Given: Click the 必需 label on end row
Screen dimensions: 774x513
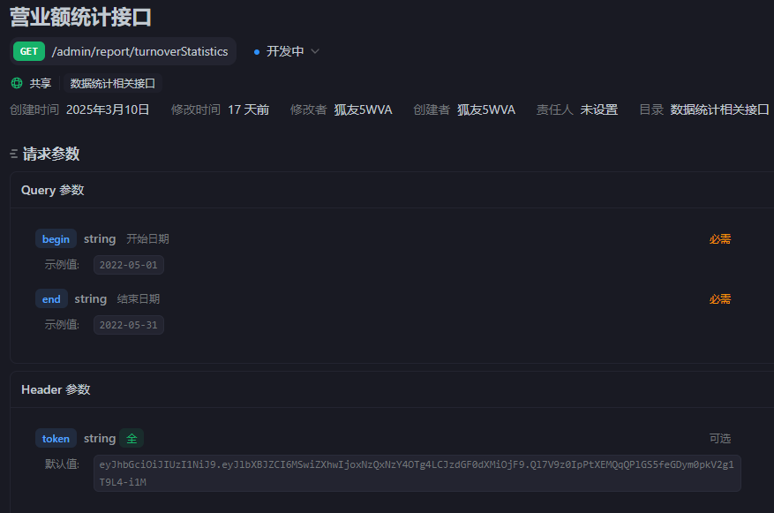Looking at the screenshot, I should [719, 299].
